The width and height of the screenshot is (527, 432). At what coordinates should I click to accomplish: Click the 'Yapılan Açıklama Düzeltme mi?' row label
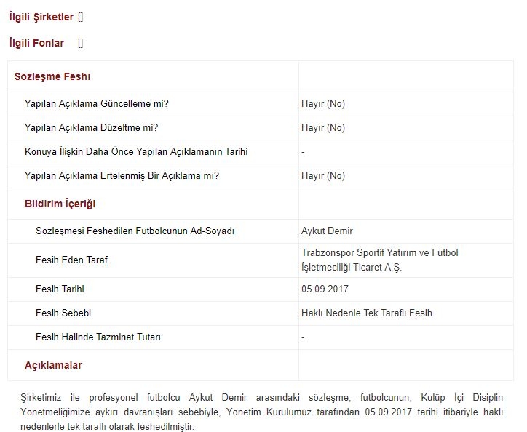pyautogui.click(x=92, y=128)
